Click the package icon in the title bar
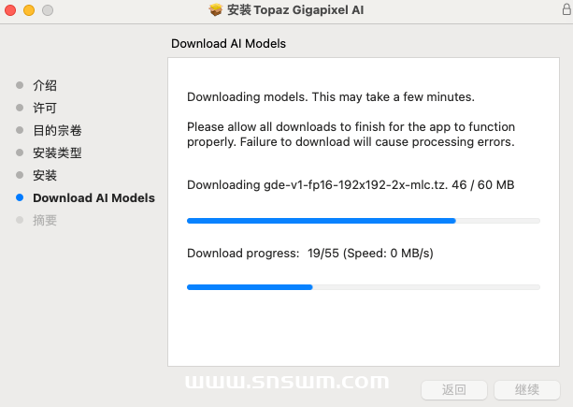The width and height of the screenshot is (573, 407). pyautogui.click(x=216, y=10)
